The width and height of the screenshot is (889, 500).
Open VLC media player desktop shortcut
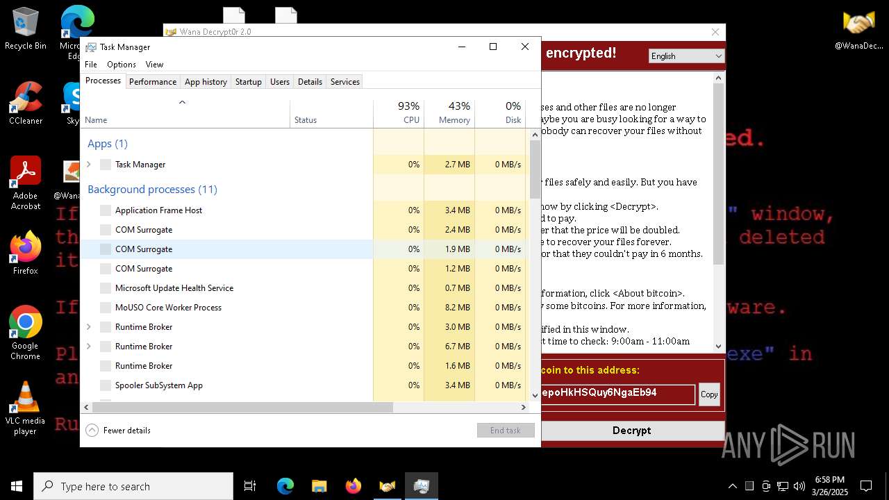point(25,408)
